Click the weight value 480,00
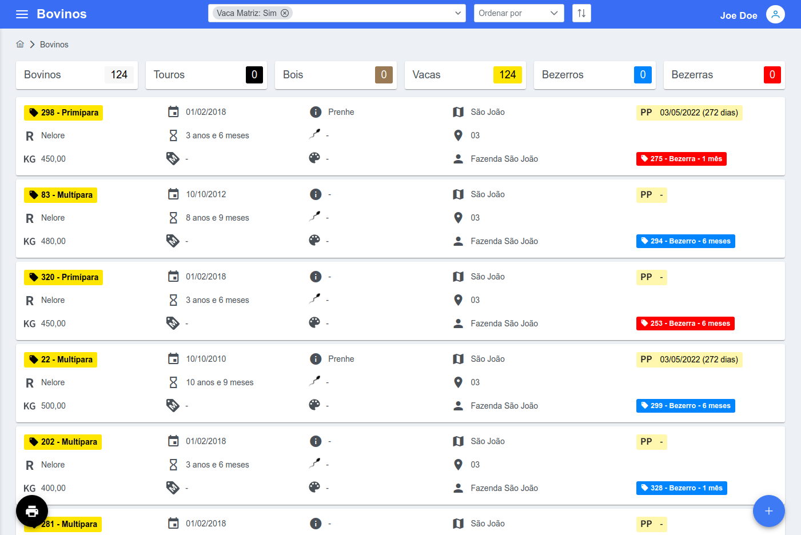The height and width of the screenshot is (535, 801). coord(53,241)
